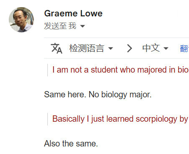Click the vertical quote bar beside first quote
The image size is (189, 154).
point(48,70)
